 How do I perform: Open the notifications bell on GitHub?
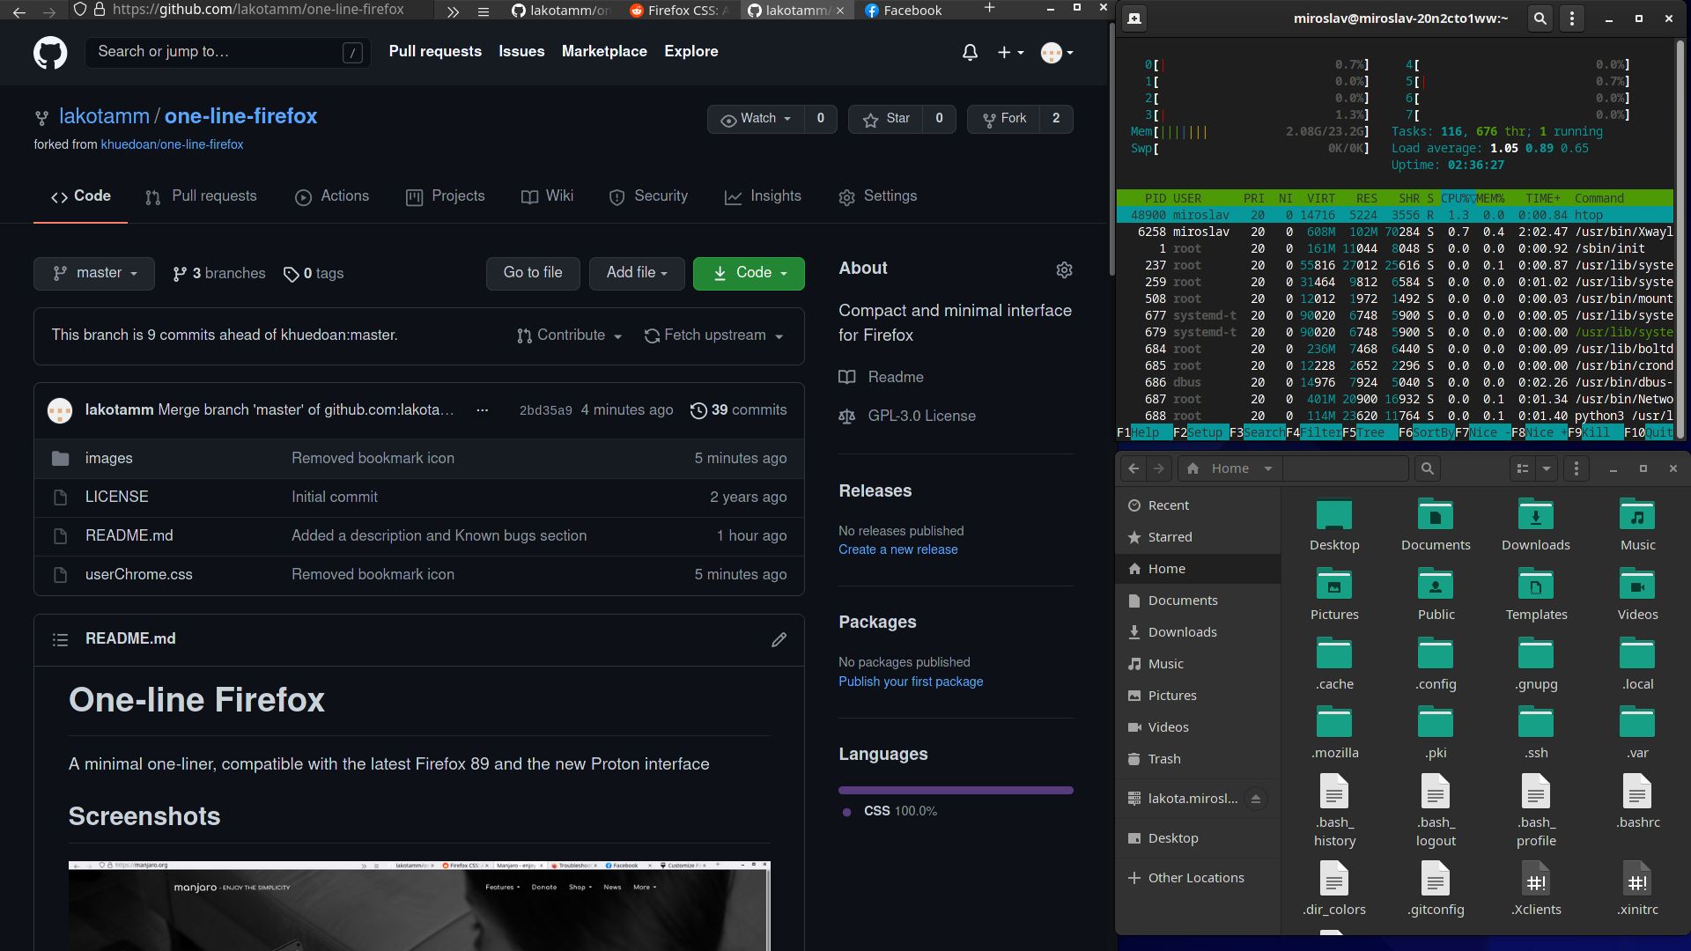[970, 52]
